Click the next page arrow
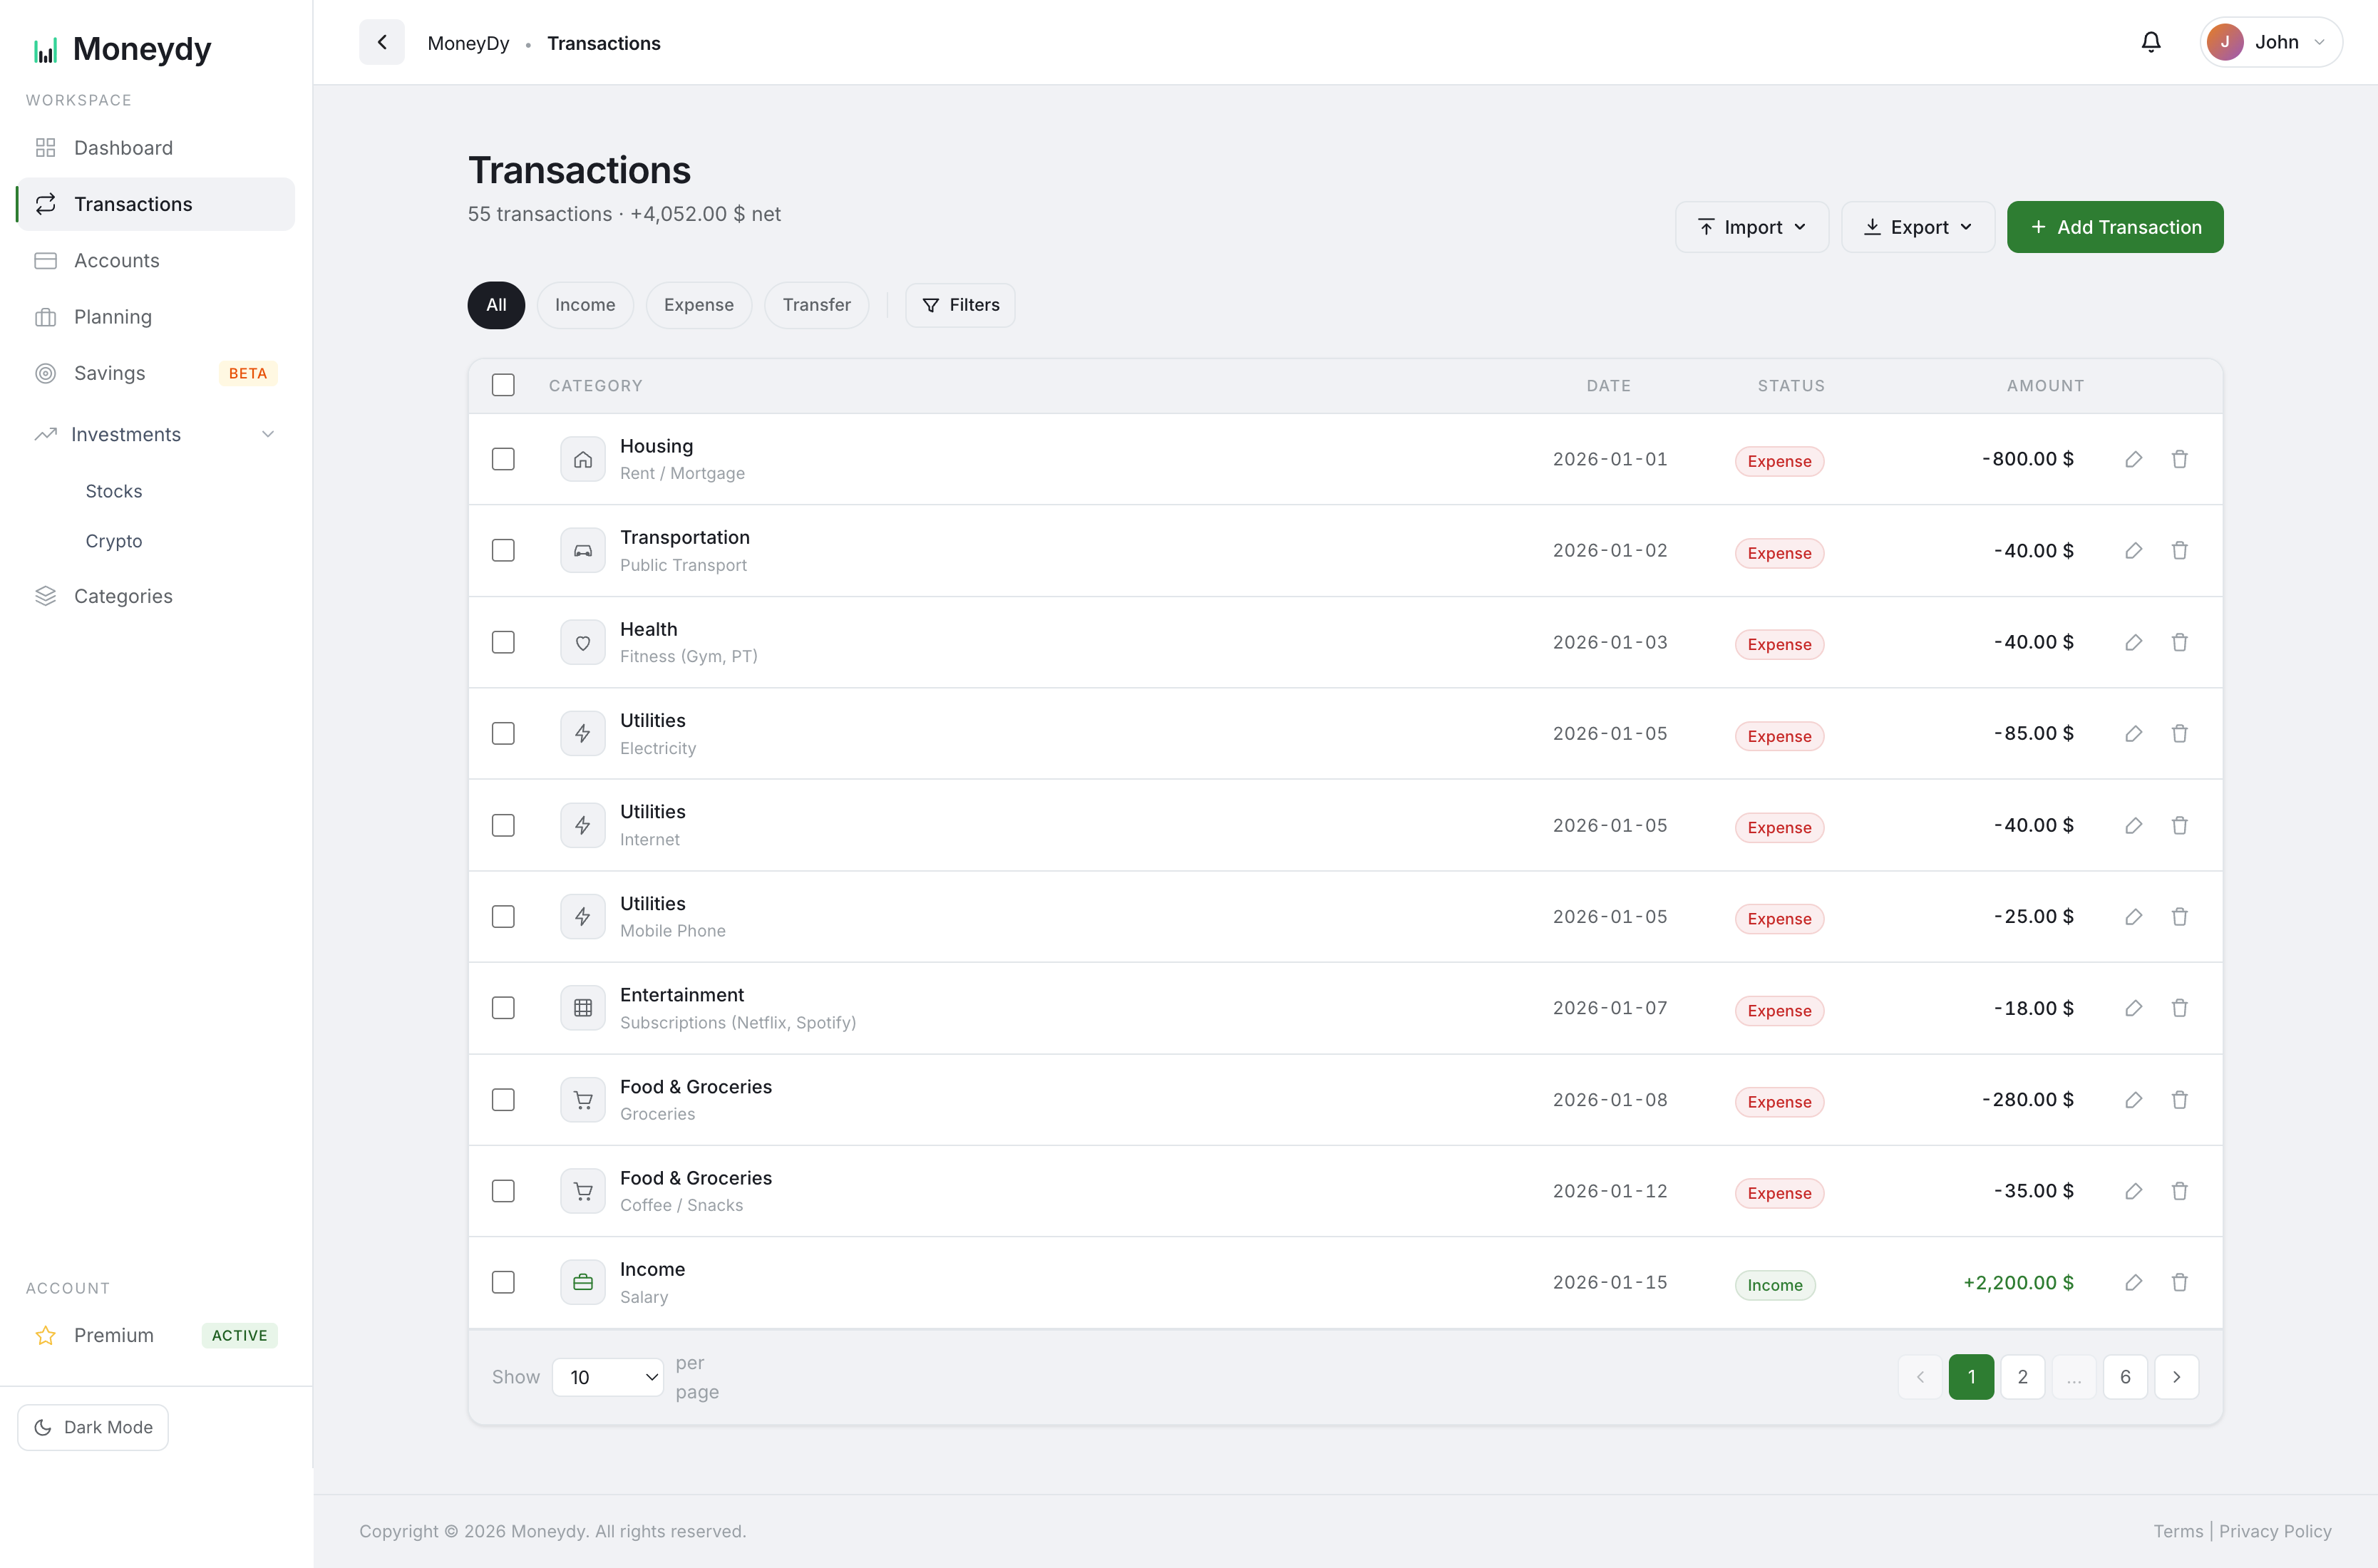This screenshot has width=2378, height=1568. coord(2176,1377)
